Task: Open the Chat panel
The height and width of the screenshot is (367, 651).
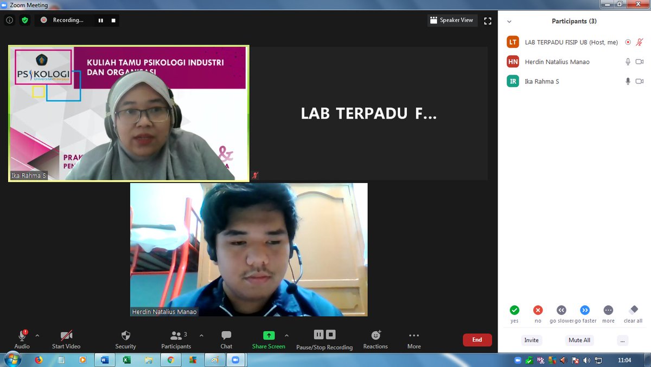Action: pos(226,339)
